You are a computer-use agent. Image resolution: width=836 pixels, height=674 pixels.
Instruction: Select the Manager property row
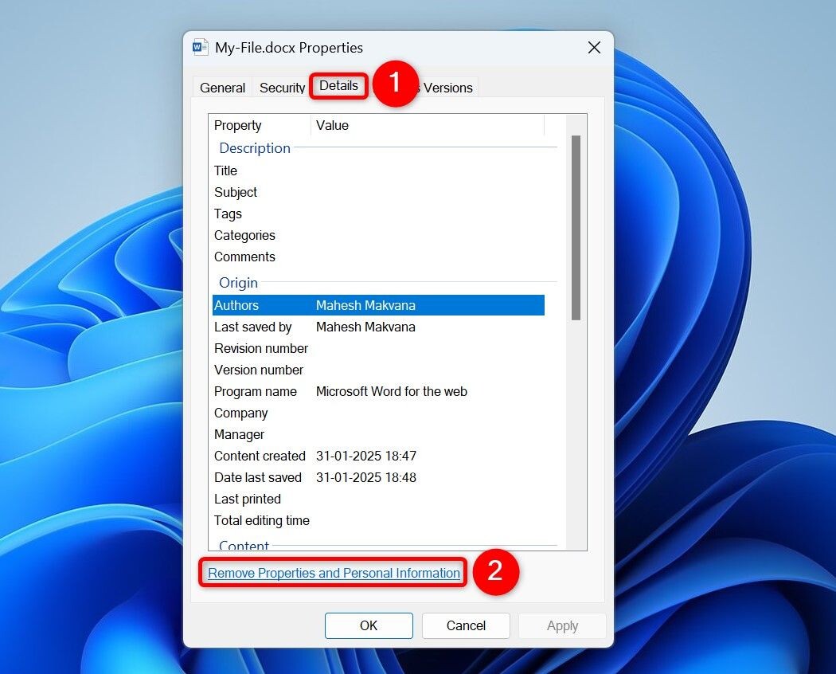click(378, 434)
